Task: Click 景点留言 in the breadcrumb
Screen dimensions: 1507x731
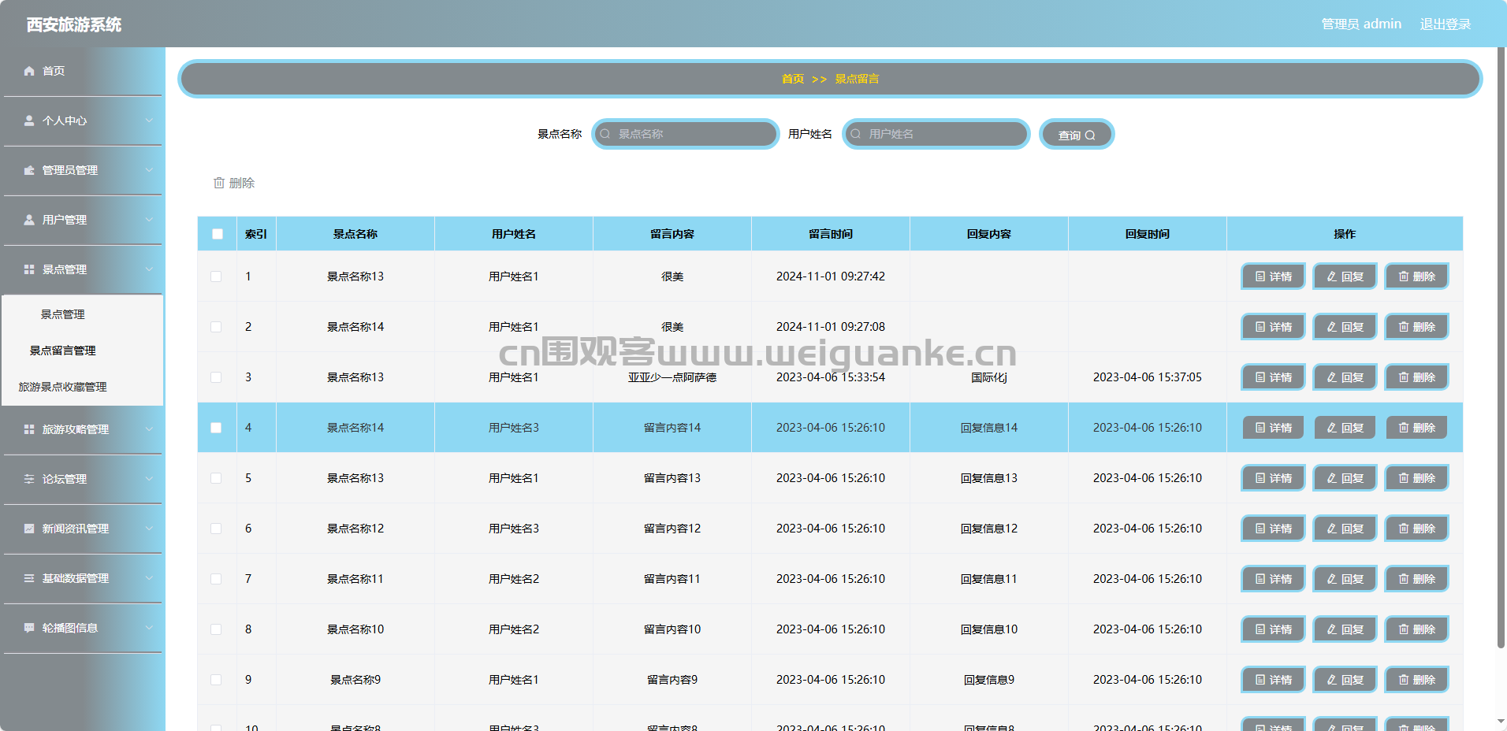Action: click(857, 79)
